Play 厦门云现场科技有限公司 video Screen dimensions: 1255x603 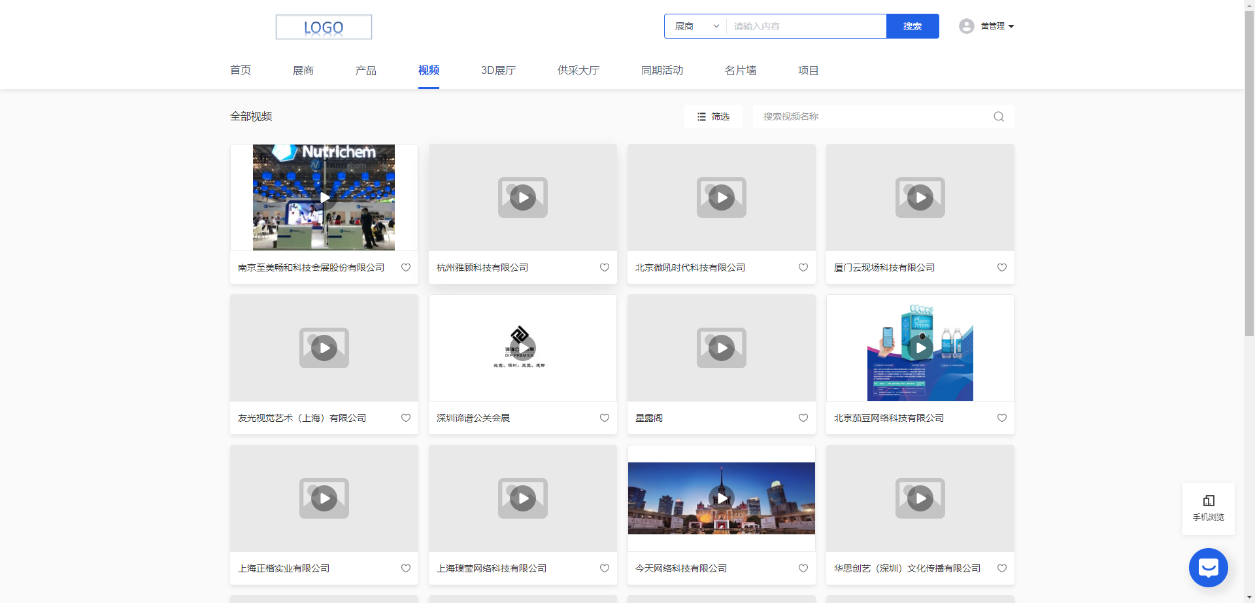pyautogui.click(x=920, y=198)
